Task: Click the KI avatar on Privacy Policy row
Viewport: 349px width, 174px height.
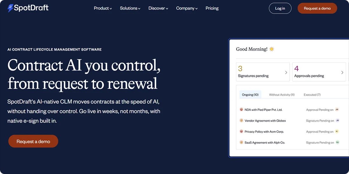Action: click(337, 131)
